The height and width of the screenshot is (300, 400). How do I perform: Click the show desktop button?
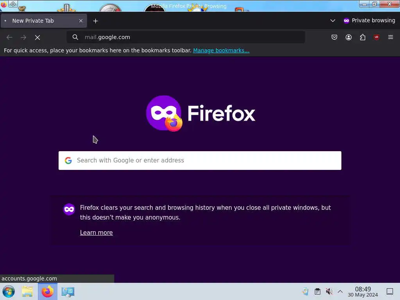point(390,291)
